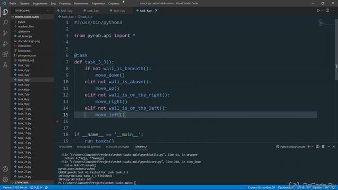Click the VS Code logo icon

(x=4, y=3)
